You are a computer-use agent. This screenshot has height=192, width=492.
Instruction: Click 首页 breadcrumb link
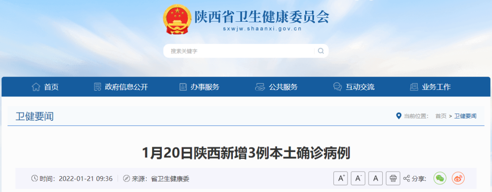coord(441,116)
